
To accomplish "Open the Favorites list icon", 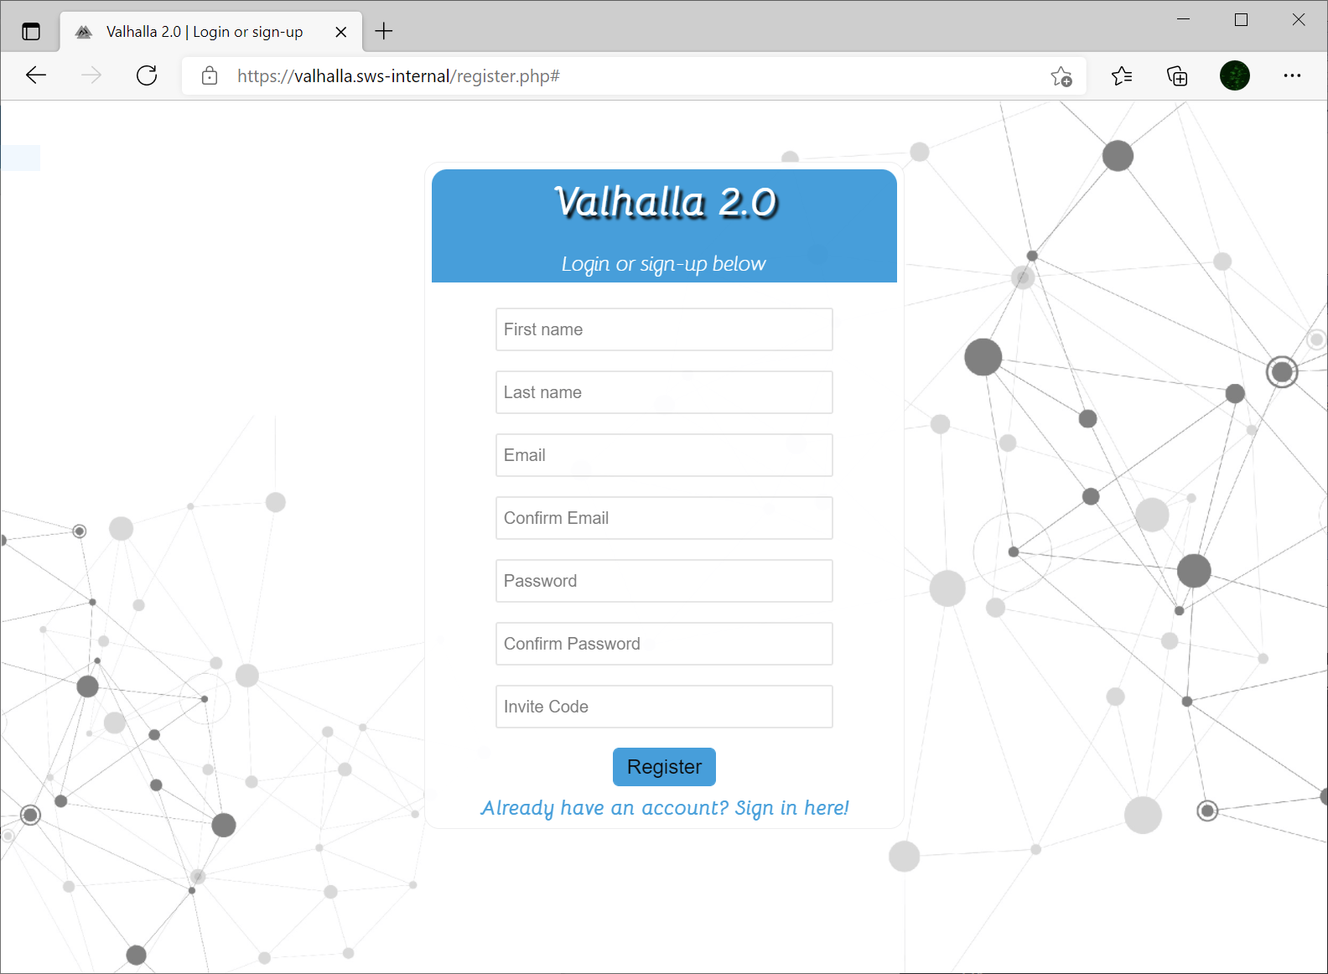I will [x=1122, y=76].
